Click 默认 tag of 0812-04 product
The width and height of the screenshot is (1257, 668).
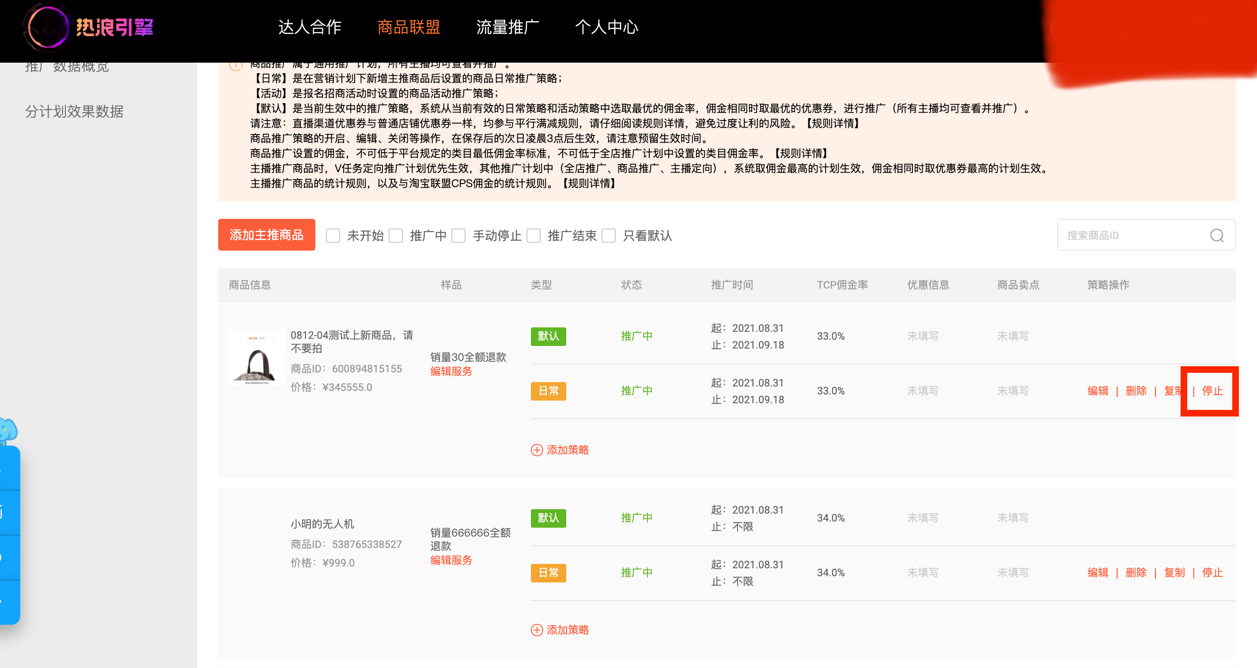(548, 337)
